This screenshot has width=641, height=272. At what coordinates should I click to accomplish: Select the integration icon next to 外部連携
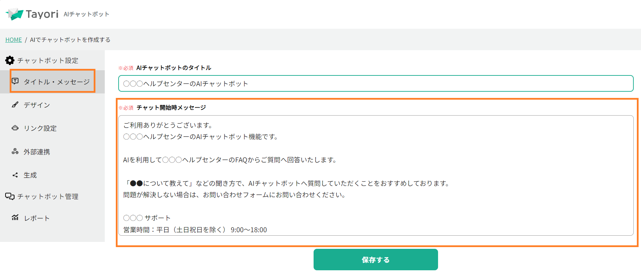tap(15, 151)
